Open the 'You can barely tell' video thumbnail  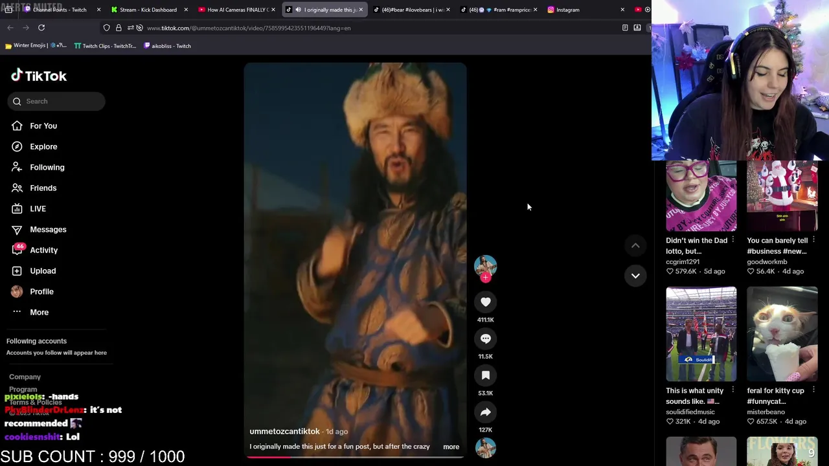pyautogui.click(x=782, y=195)
